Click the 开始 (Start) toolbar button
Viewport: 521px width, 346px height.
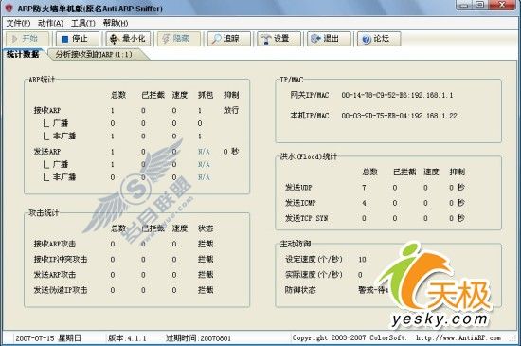coord(27,39)
